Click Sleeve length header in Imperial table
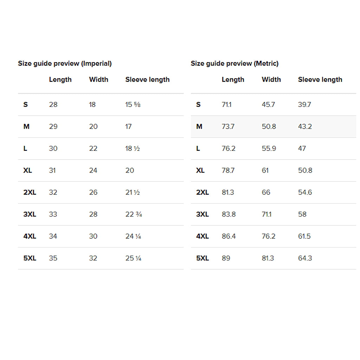 click(147, 80)
